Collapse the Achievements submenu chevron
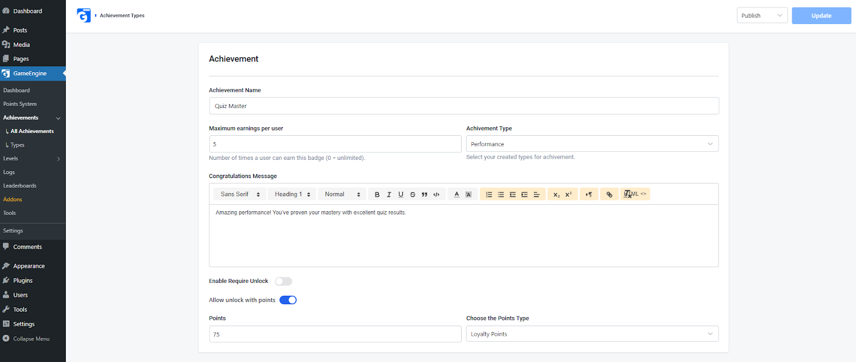The width and height of the screenshot is (856, 362). (58, 118)
